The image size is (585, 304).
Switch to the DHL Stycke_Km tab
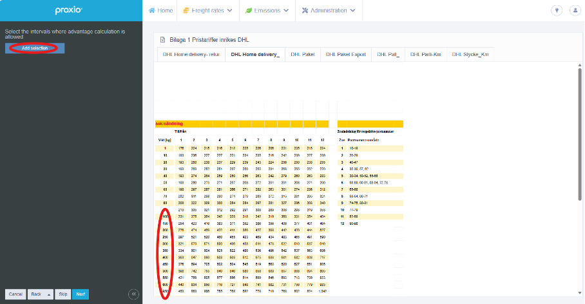tap(470, 55)
